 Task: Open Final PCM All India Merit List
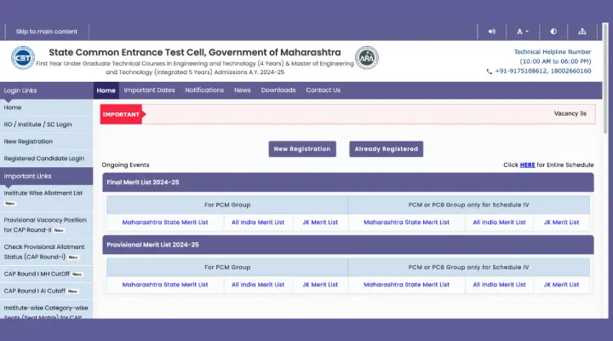[x=258, y=222]
